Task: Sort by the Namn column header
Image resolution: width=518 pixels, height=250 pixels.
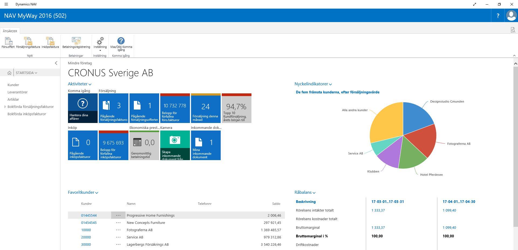Action: point(131,204)
